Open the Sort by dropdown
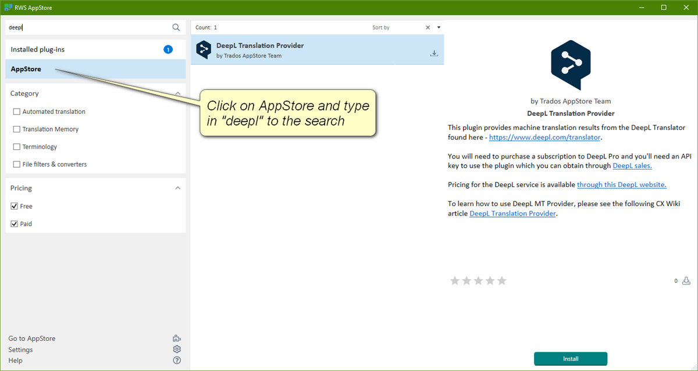 pos(440,27)
